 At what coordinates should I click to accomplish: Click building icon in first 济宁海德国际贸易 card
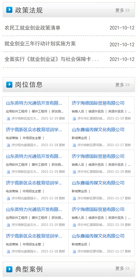click(74, 118)
